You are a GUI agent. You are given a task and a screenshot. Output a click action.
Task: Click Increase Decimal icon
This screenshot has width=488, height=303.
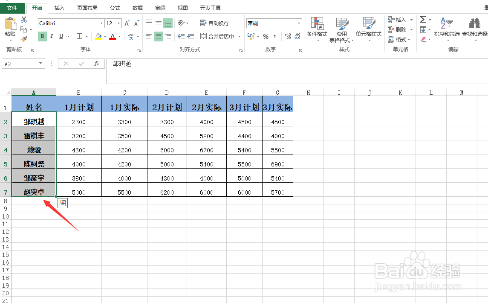(x=288, y=36)
